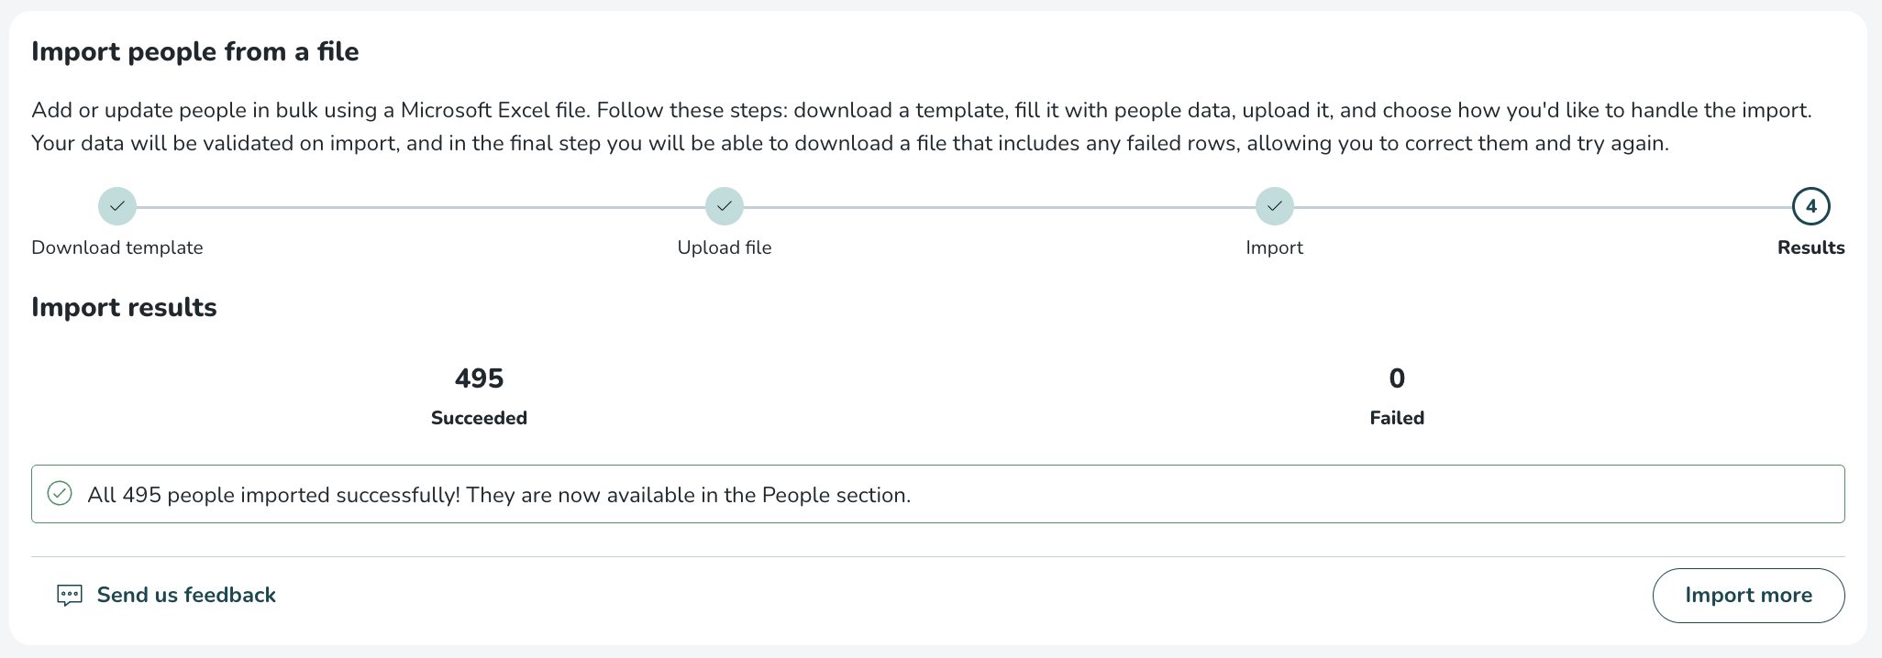Click the Succeeded label
This screenshot has height=658, width=1882.
coord(479,418)
